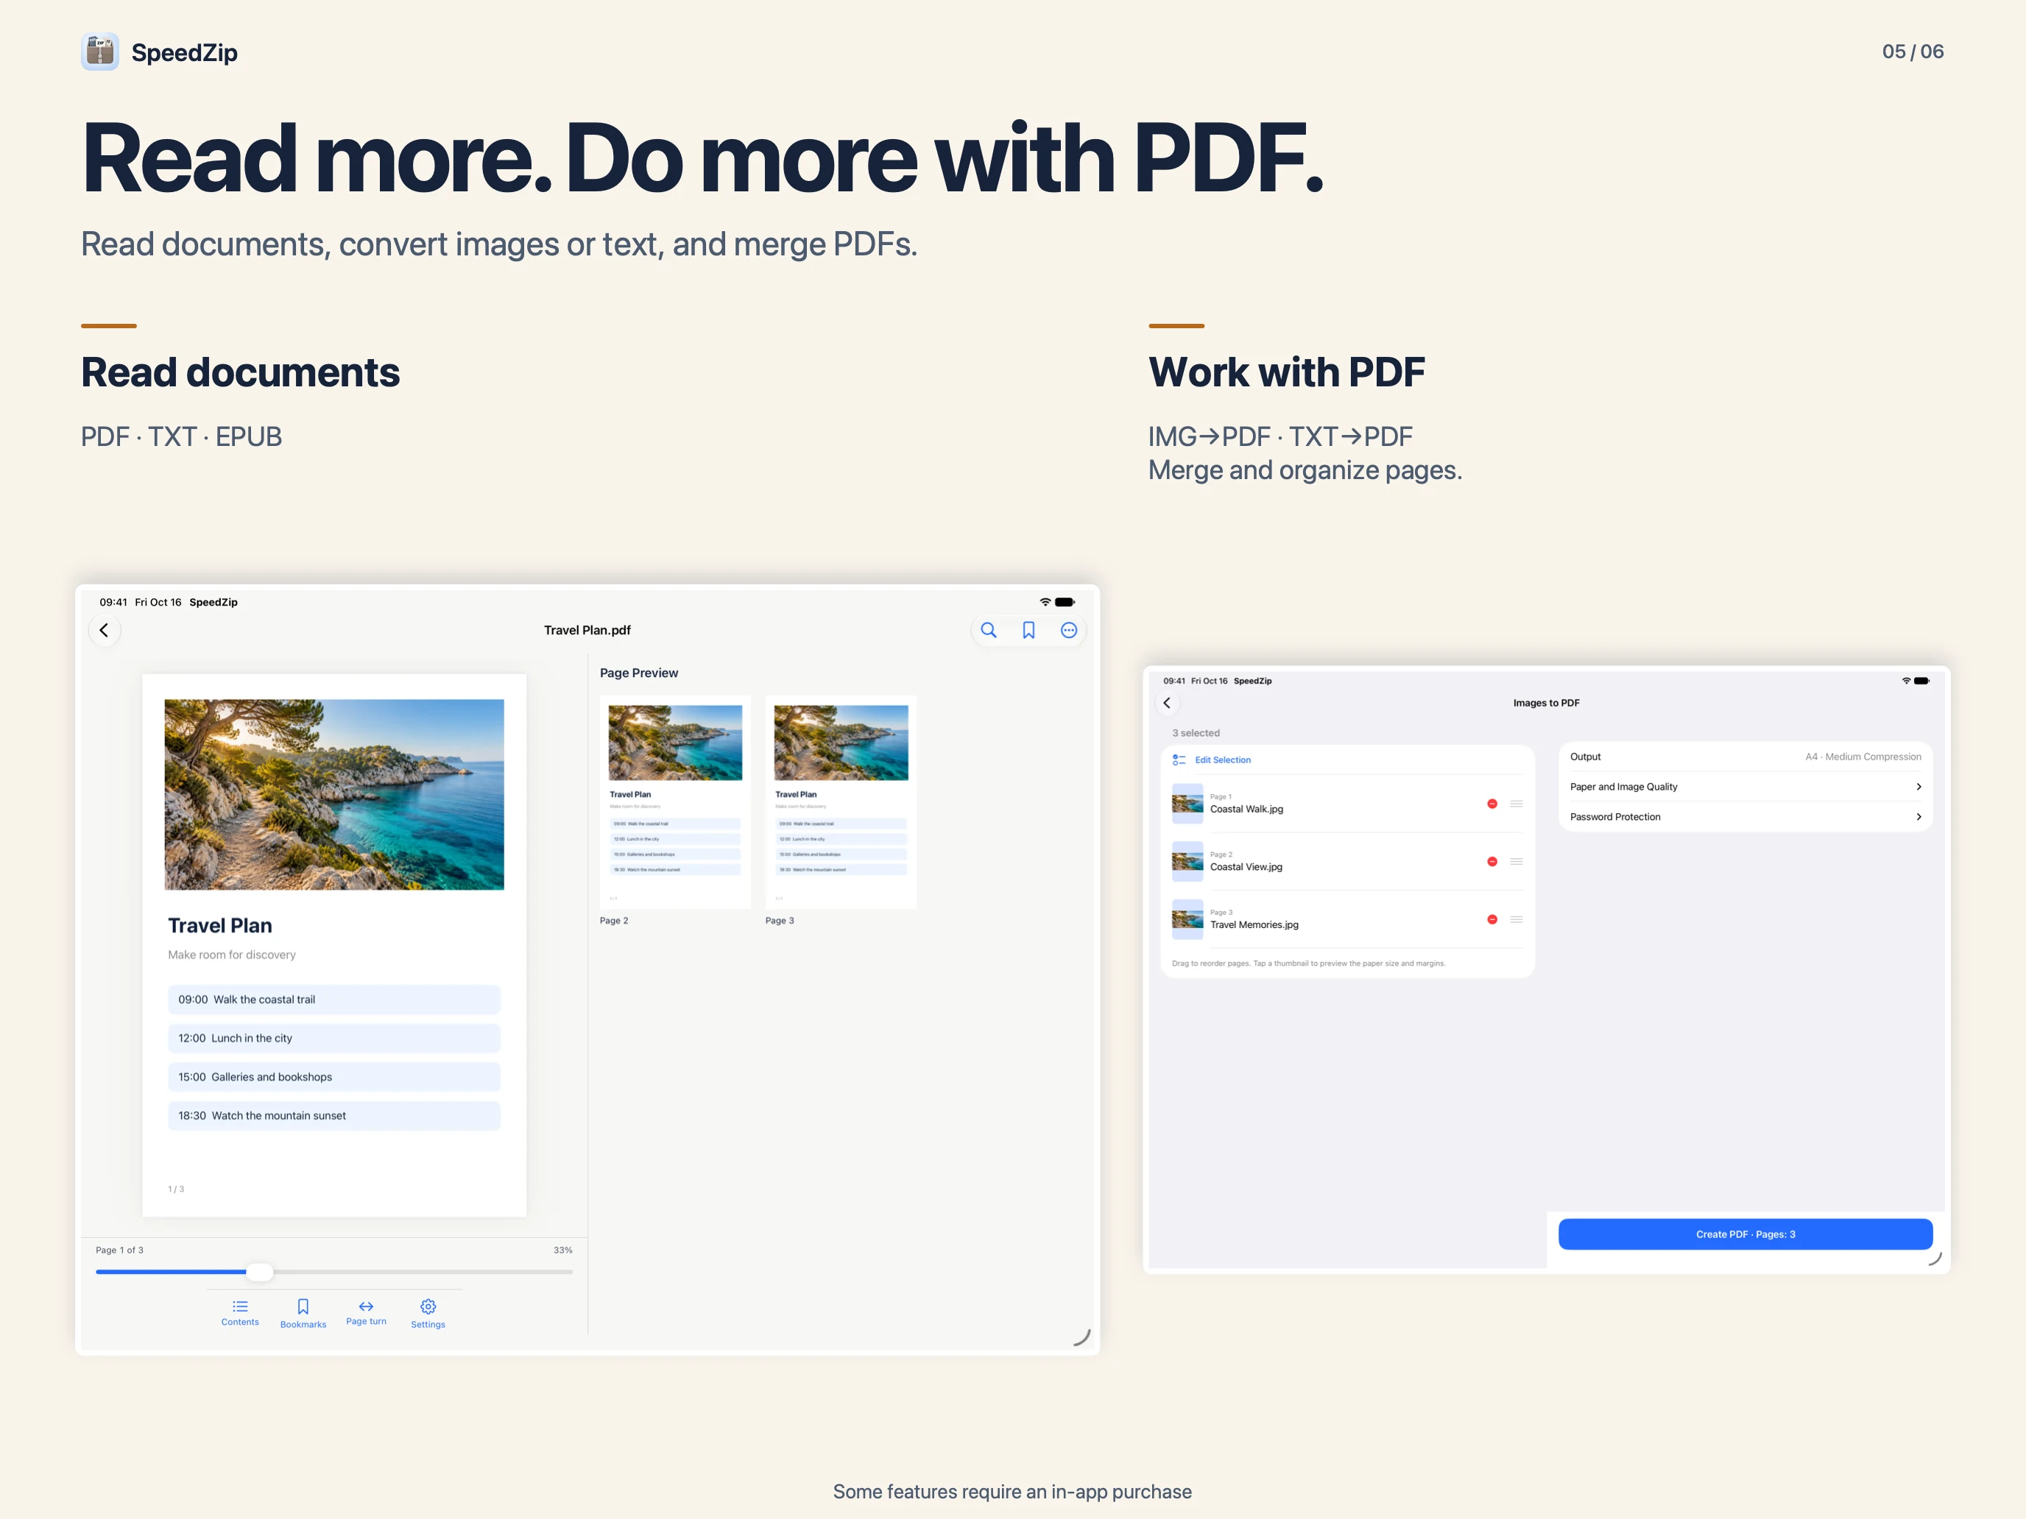The height and width of the screenshot is (1519, 2026).
Task: Select the Page turn option
Action: click(367, 1312)
